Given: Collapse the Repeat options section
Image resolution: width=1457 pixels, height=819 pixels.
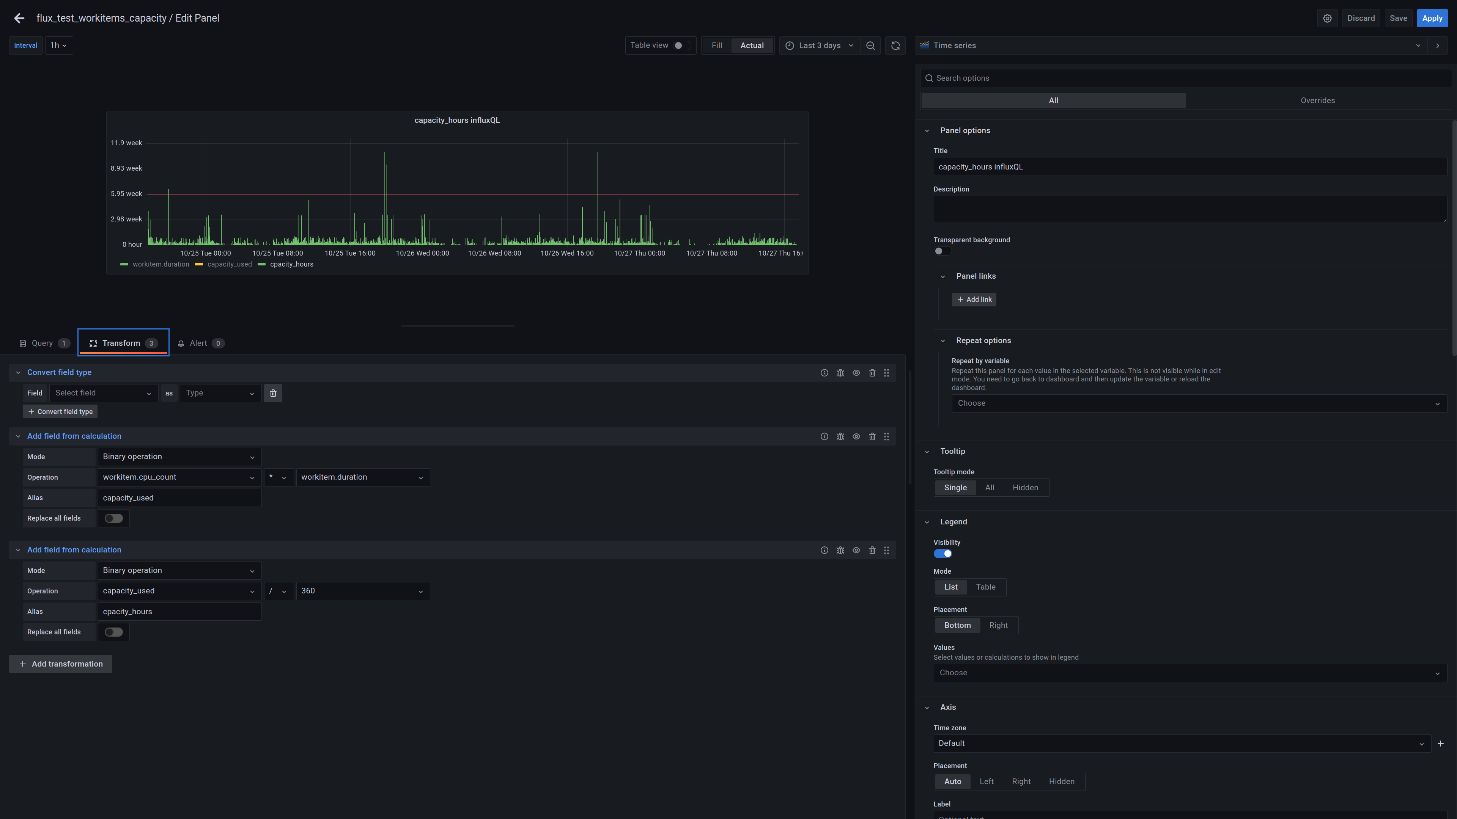Looking at the screenshot, I should pos(942,340).
